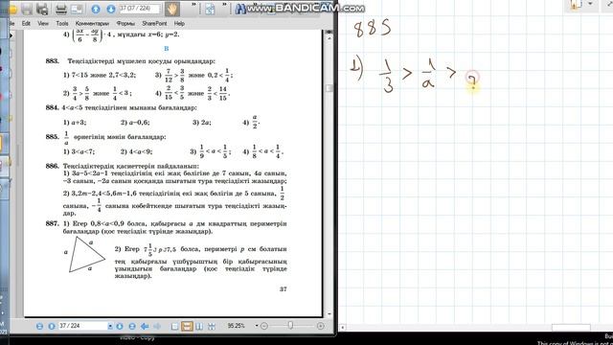613x345 pixels.
Task: Expand the left navigation panel arrow
Action: pos(11,35)
